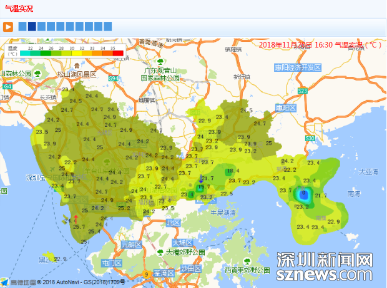This screenshot has width=387, height=288.
Task: Click the blue cold-spot station near 南澳
Action: [304, 194]
